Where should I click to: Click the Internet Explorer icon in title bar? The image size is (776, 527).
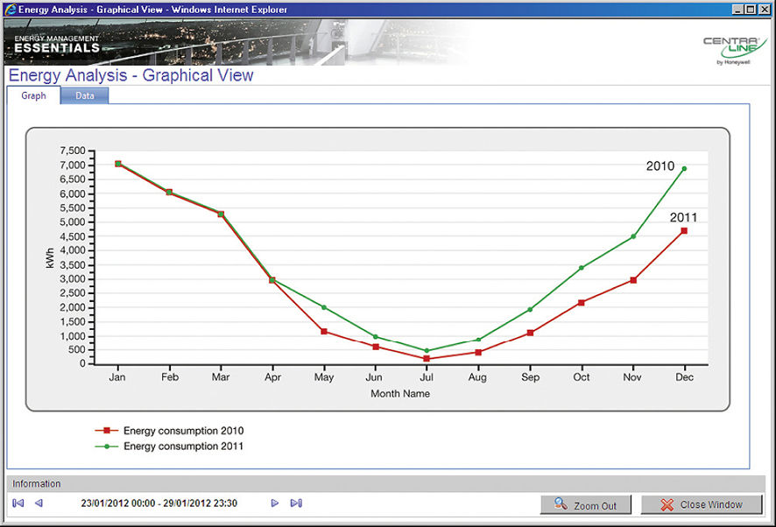(x=10, y=9)
